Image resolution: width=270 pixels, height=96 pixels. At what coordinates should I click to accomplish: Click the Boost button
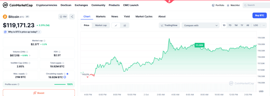point(39,93)
